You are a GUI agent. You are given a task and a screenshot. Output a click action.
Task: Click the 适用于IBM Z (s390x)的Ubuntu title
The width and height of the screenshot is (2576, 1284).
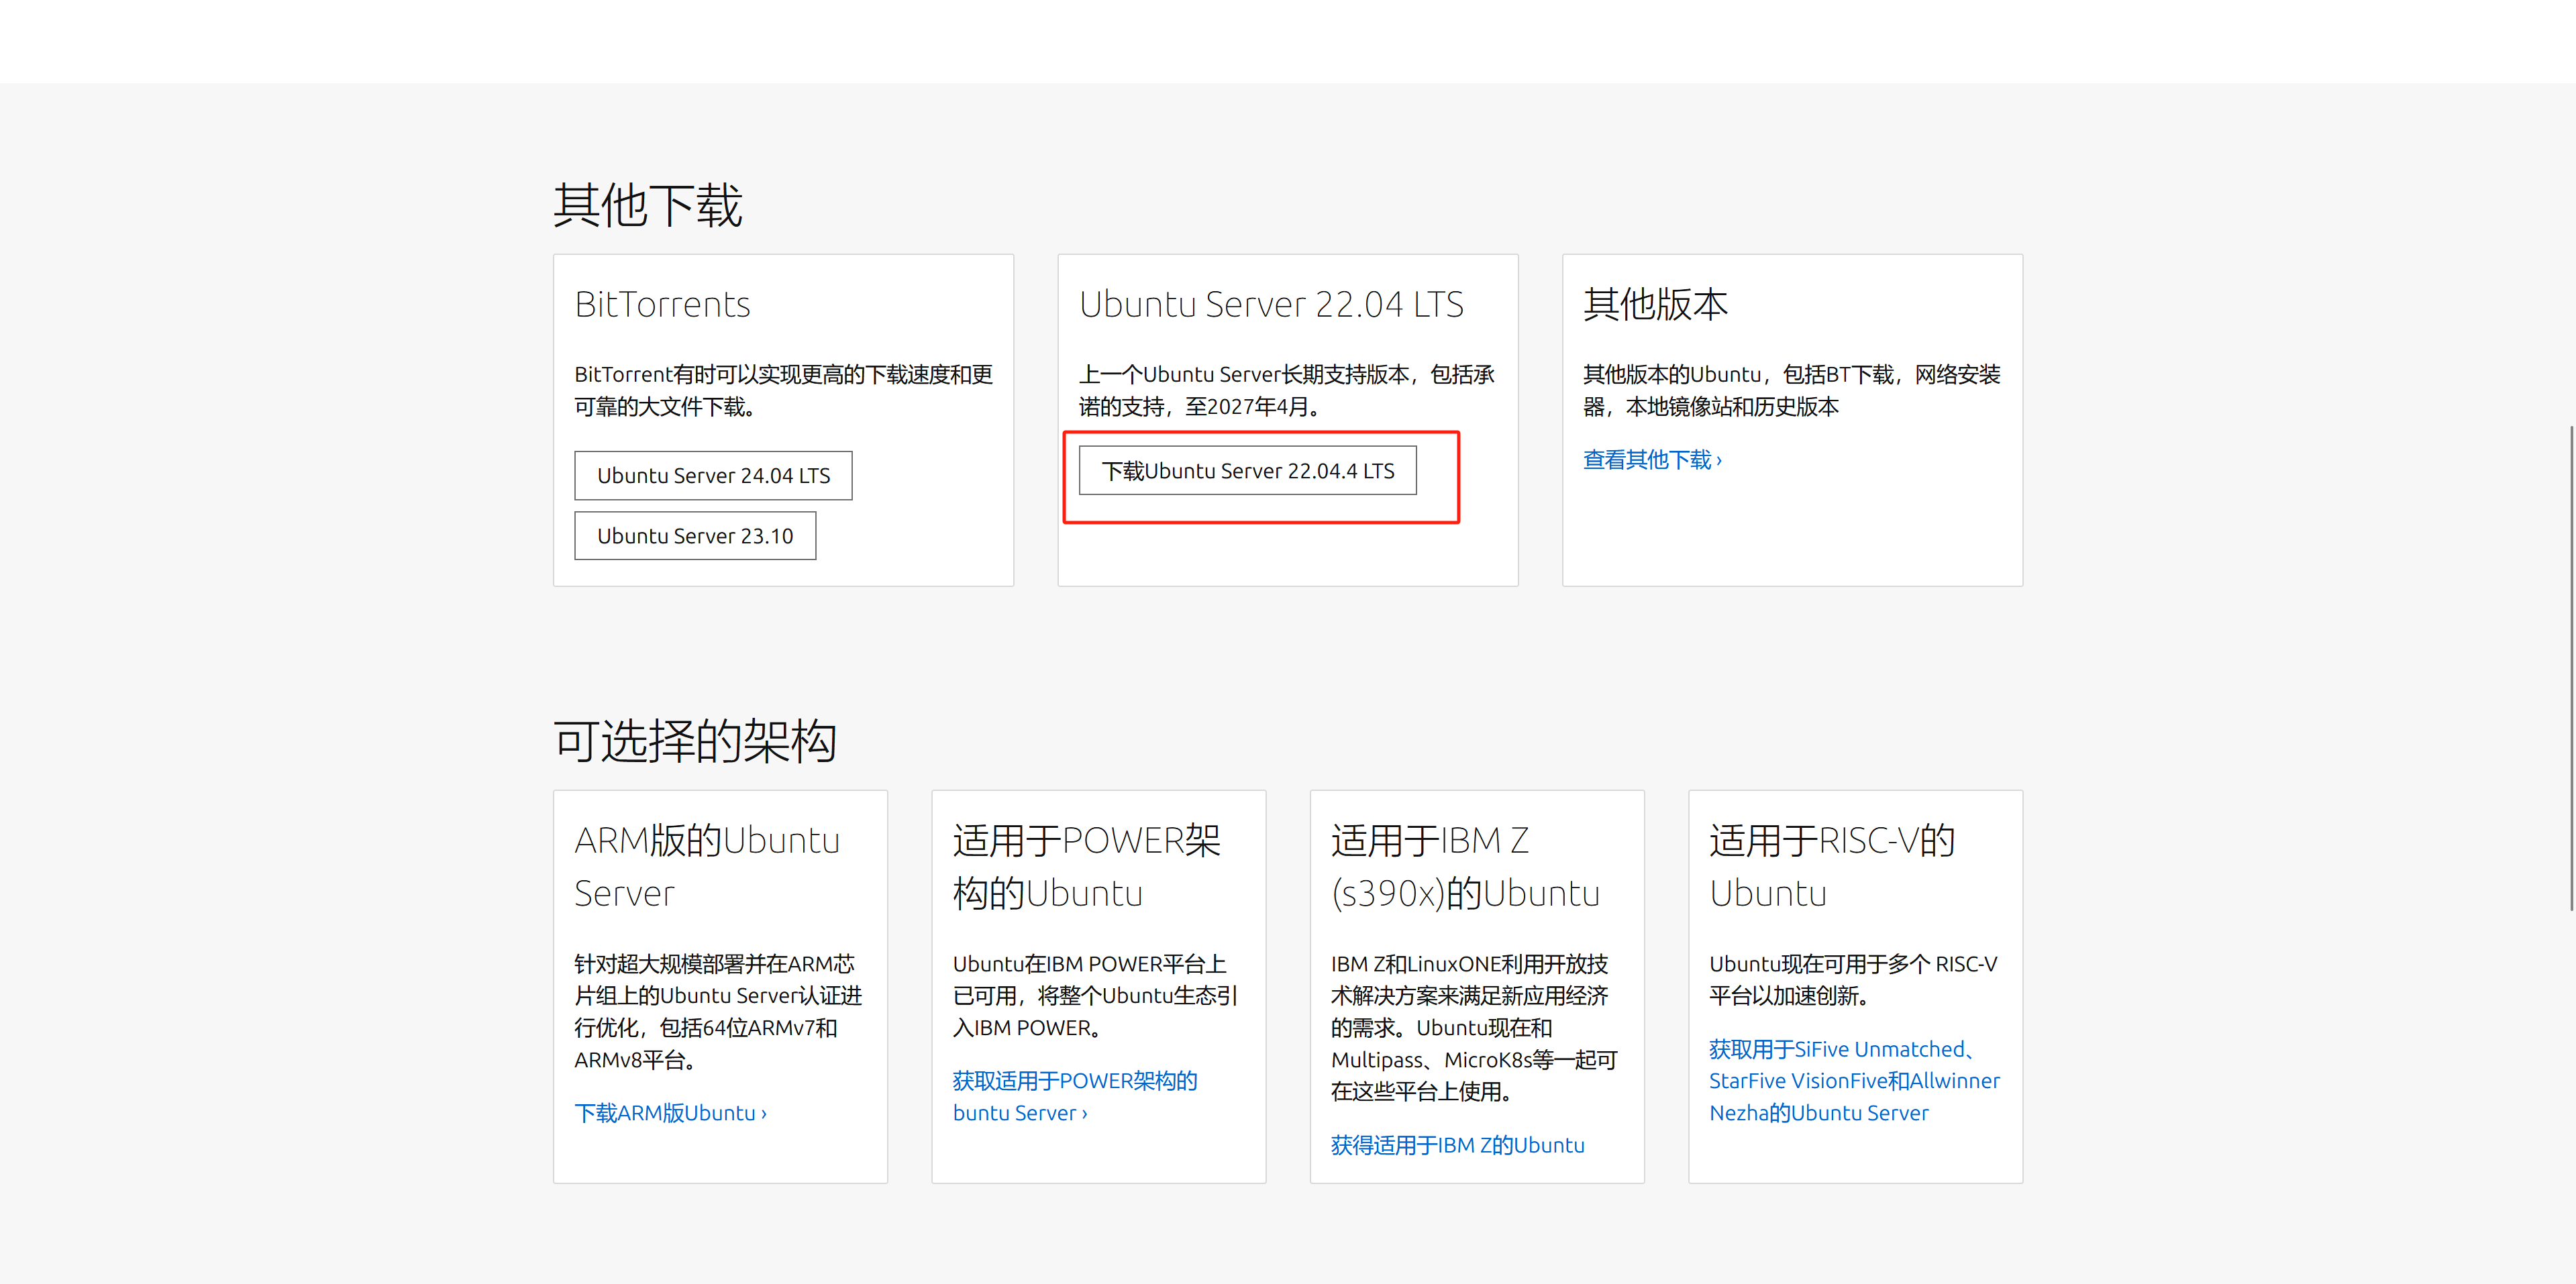coord(1465,866)
